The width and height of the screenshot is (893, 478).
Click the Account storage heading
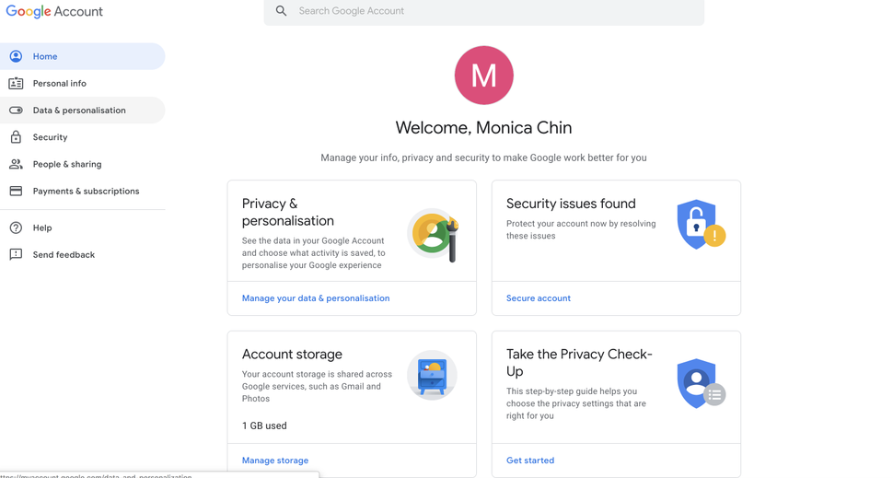[292, 355]
